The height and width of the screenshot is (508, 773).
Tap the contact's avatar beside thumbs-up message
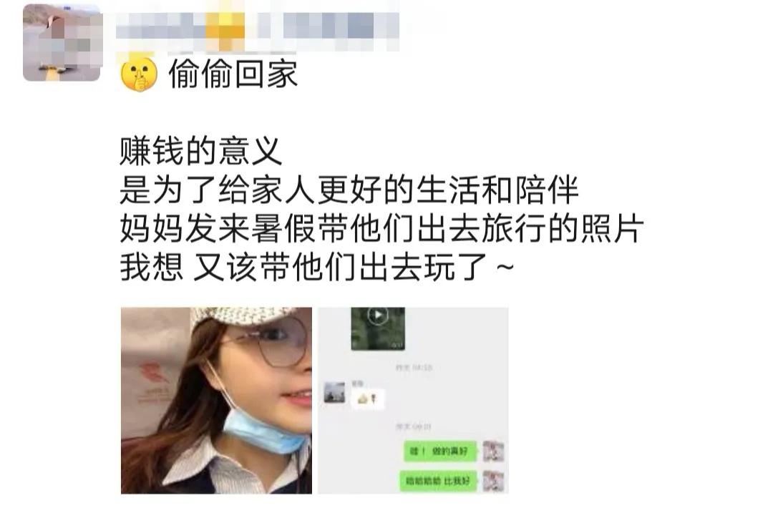coord(335,392)
